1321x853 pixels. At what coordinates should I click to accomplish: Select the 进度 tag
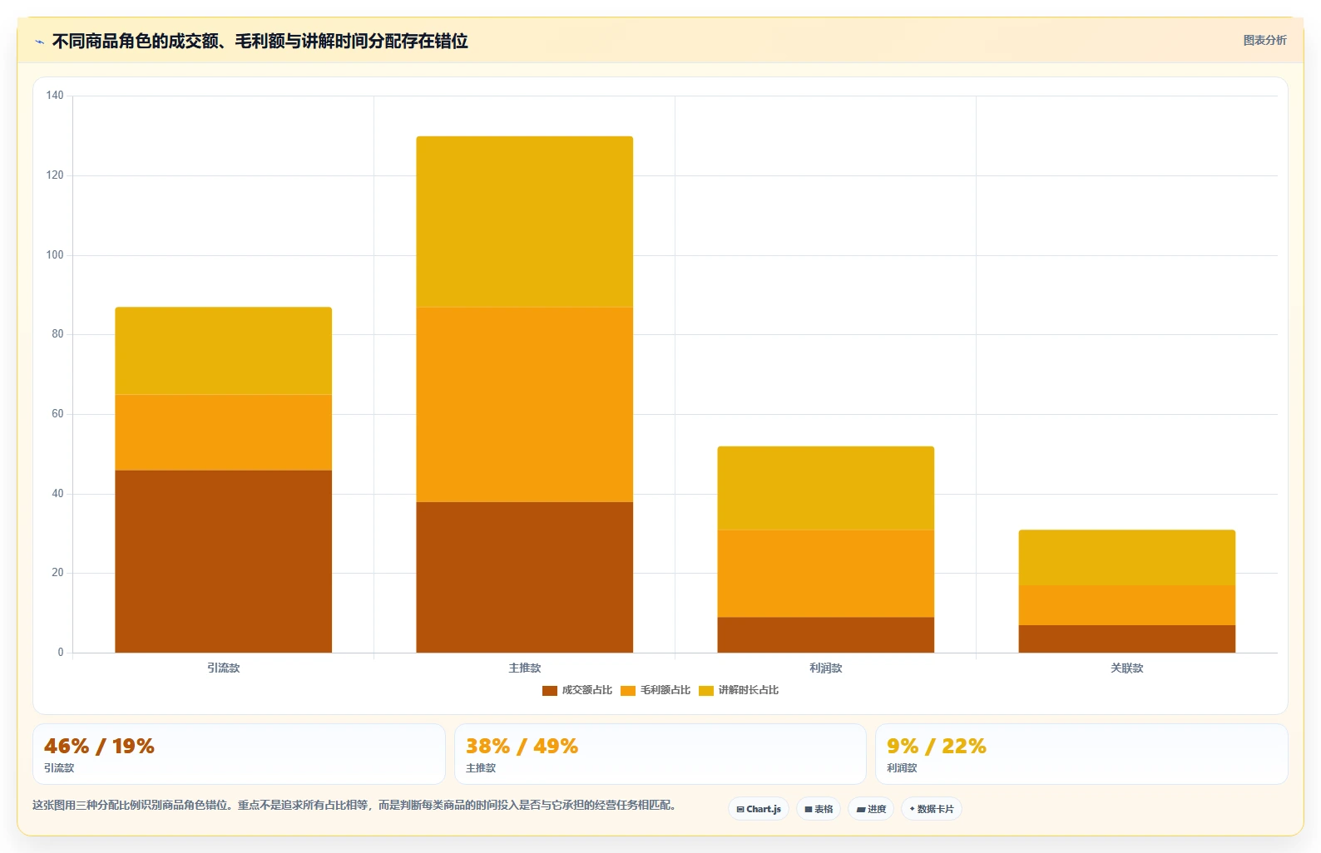pyautogui.click(x=871, y=809)
